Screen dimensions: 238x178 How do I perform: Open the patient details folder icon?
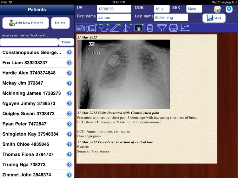coord(80,28)
